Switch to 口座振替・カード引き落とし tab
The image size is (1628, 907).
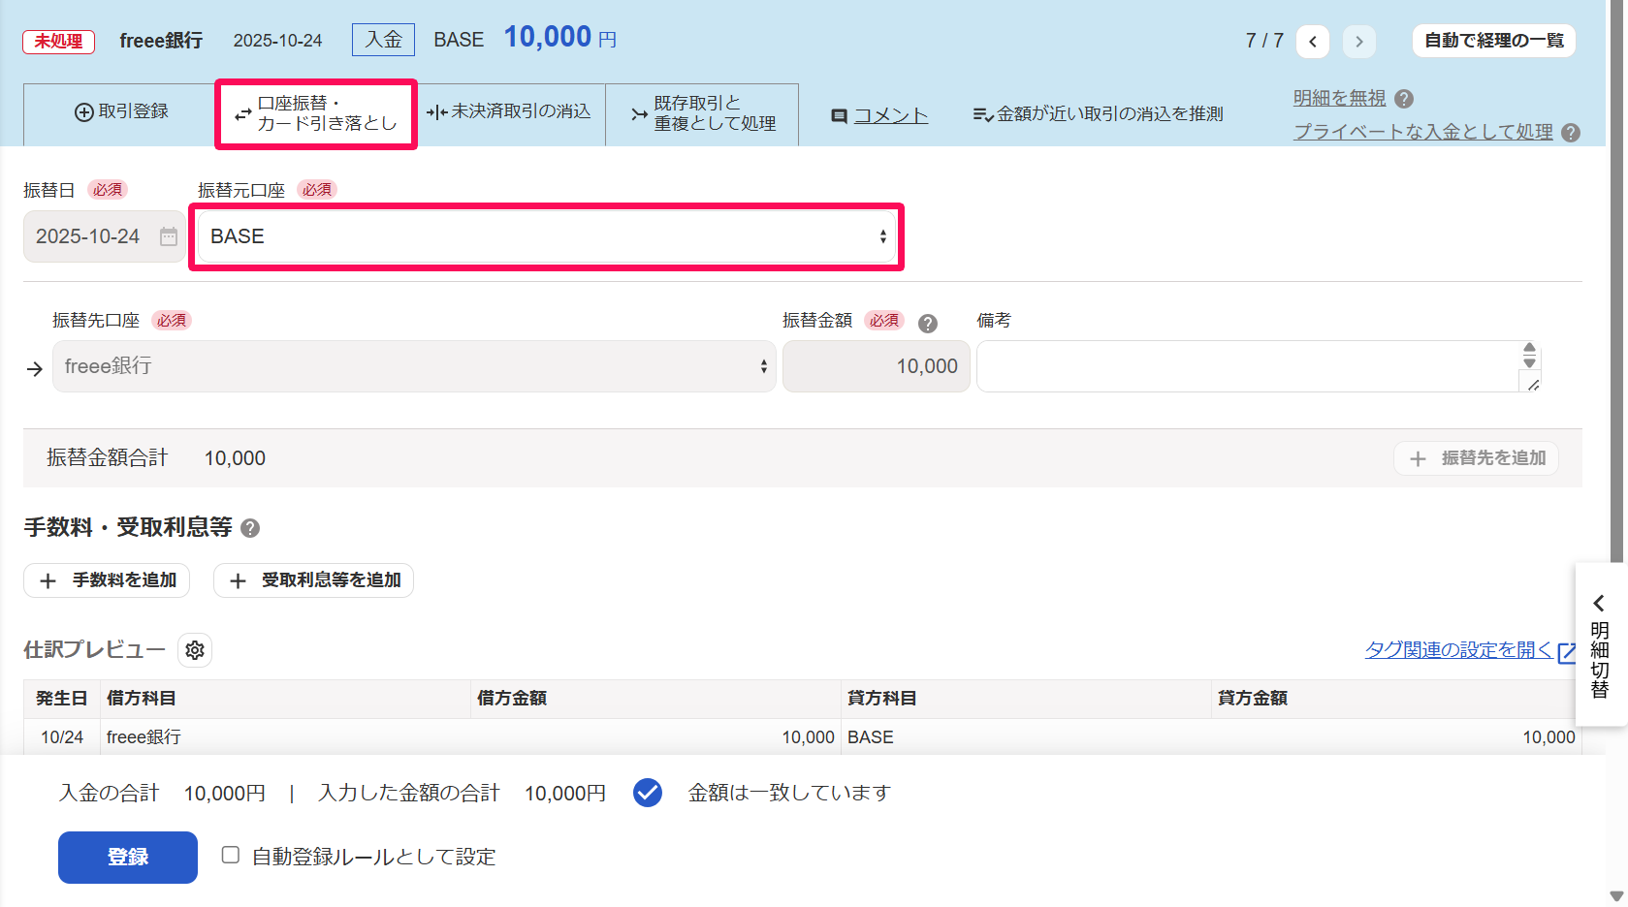tap(316, 114)
